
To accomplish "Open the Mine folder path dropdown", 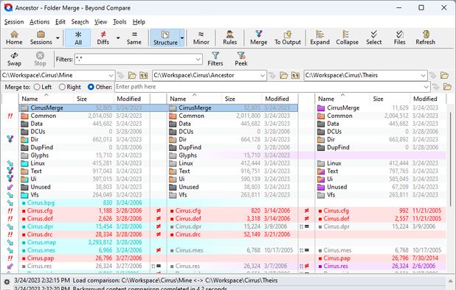I will 111,75.
